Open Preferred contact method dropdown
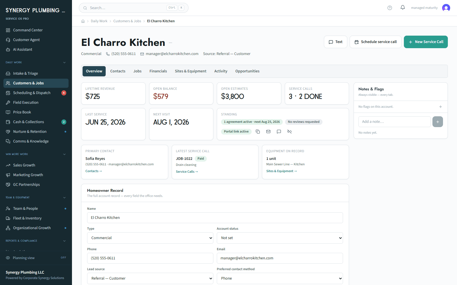The height and width of the screenshot is (285, 457). [280, 278]
